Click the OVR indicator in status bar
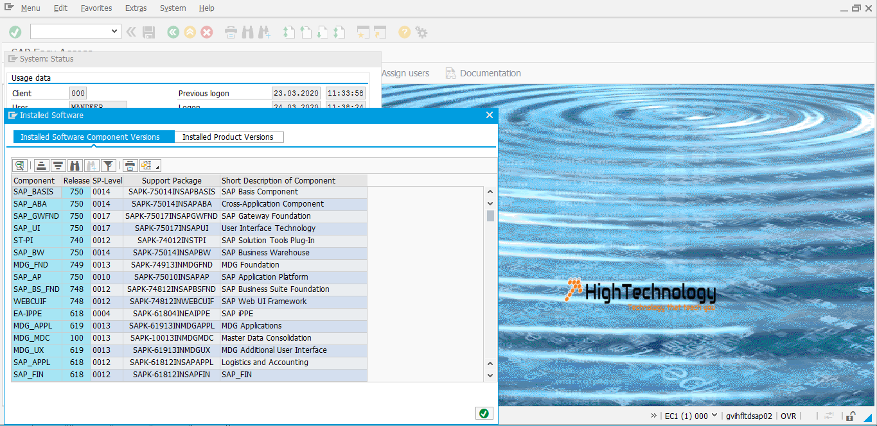Image resolution: width=877 pixels, height=426 pixels. pos(788,416)
